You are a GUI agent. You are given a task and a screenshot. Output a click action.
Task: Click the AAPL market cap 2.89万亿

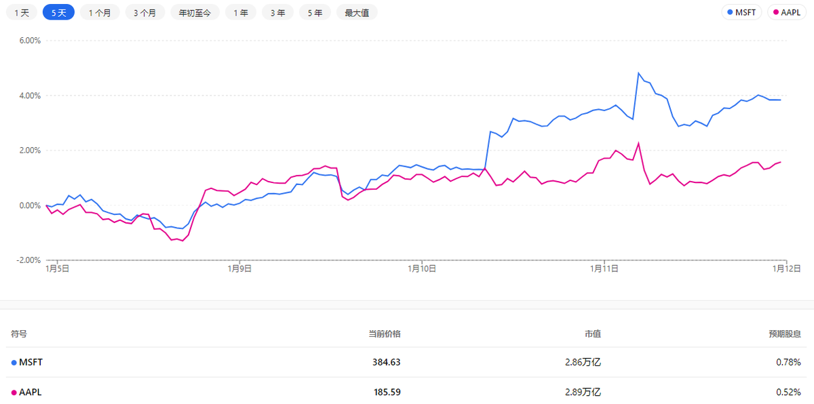(x=583, y=392)
